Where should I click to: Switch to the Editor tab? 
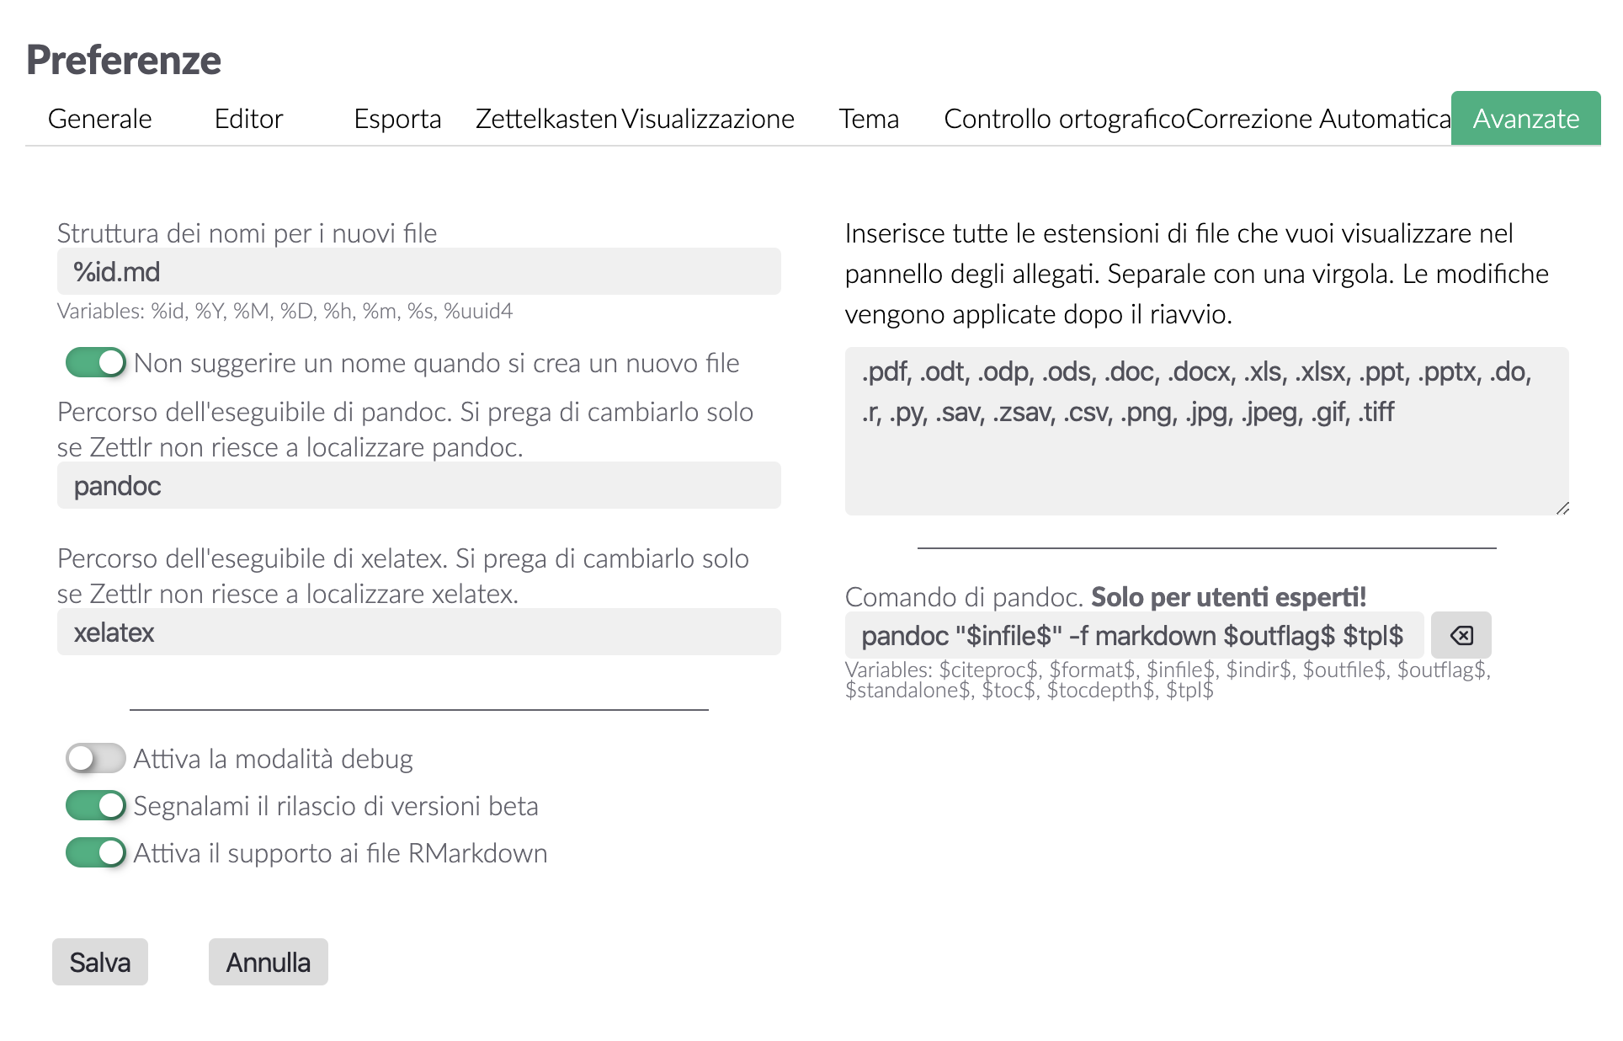point(248,119)
